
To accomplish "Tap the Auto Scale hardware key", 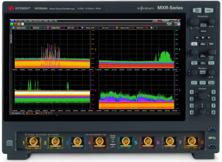I will (x=194, y=44).
